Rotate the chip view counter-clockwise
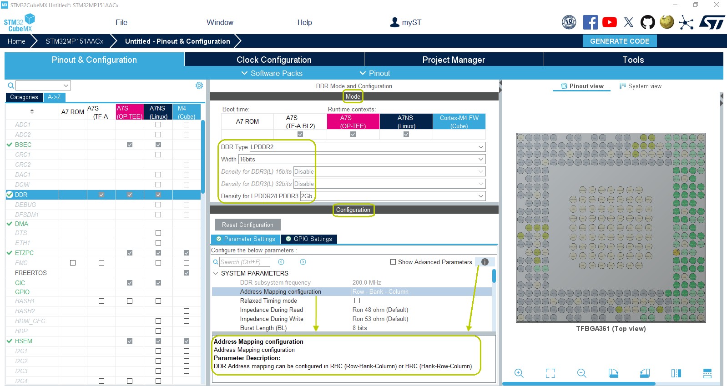Image resolution: width=727 pixels, height=386 pixels. pyautogui.click(x=645, y=373)
